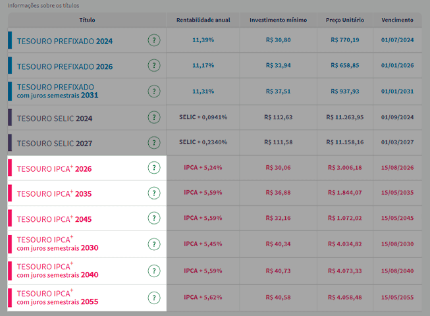Click the R$ 937,93 unit price
Screen dimensions: 430x316
[x=345, y=92]
